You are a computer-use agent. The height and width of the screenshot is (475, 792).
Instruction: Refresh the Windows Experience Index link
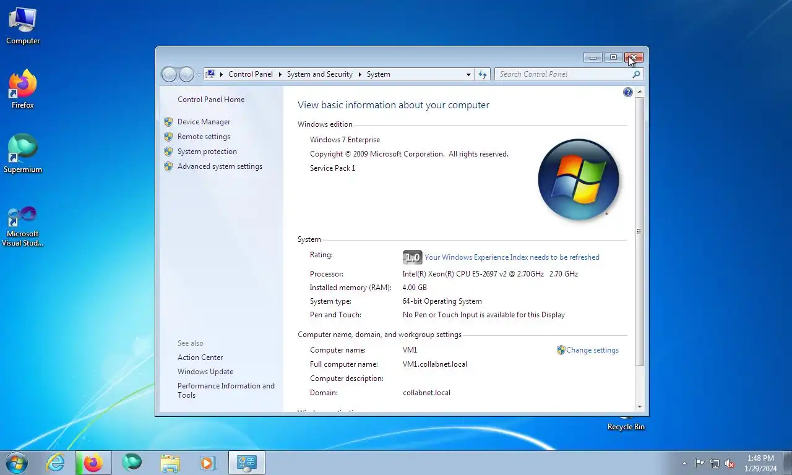point(512,257)
